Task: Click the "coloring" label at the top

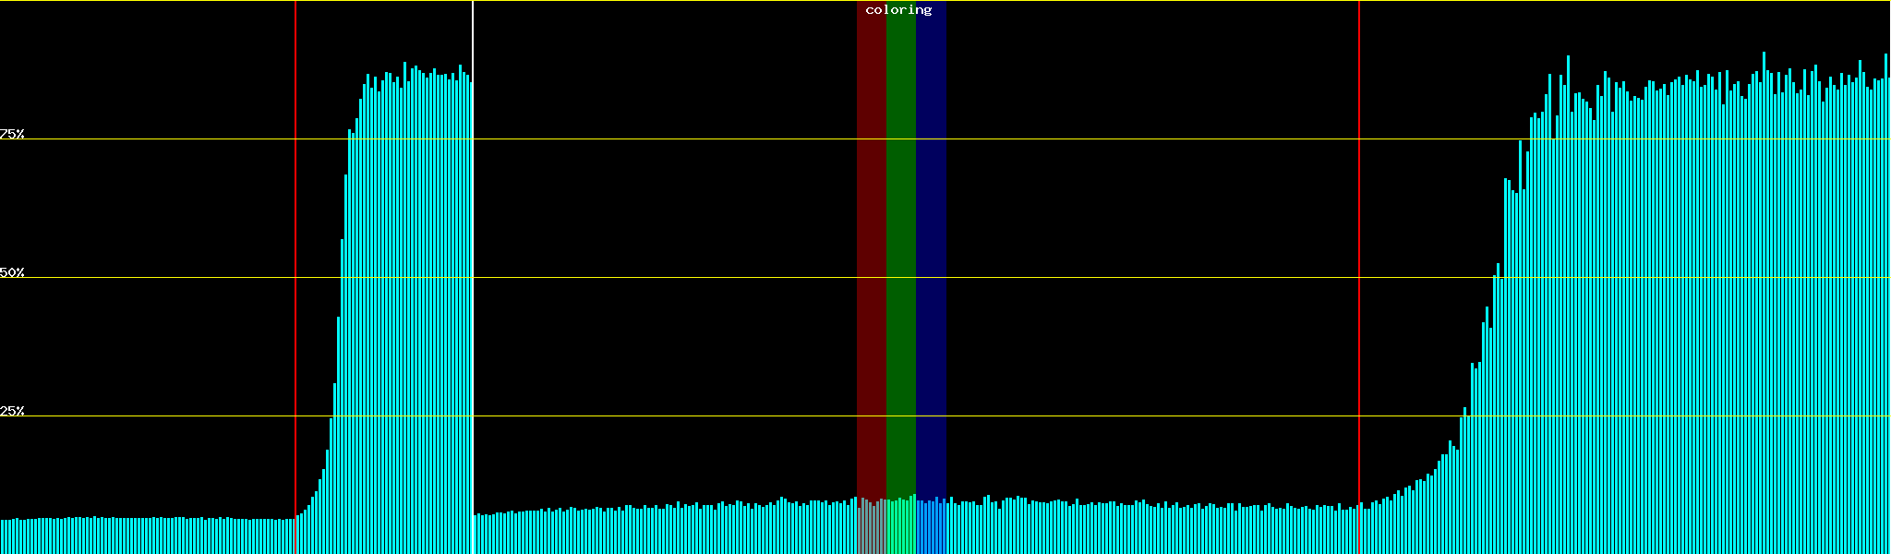Action: [x=898, y=10]
